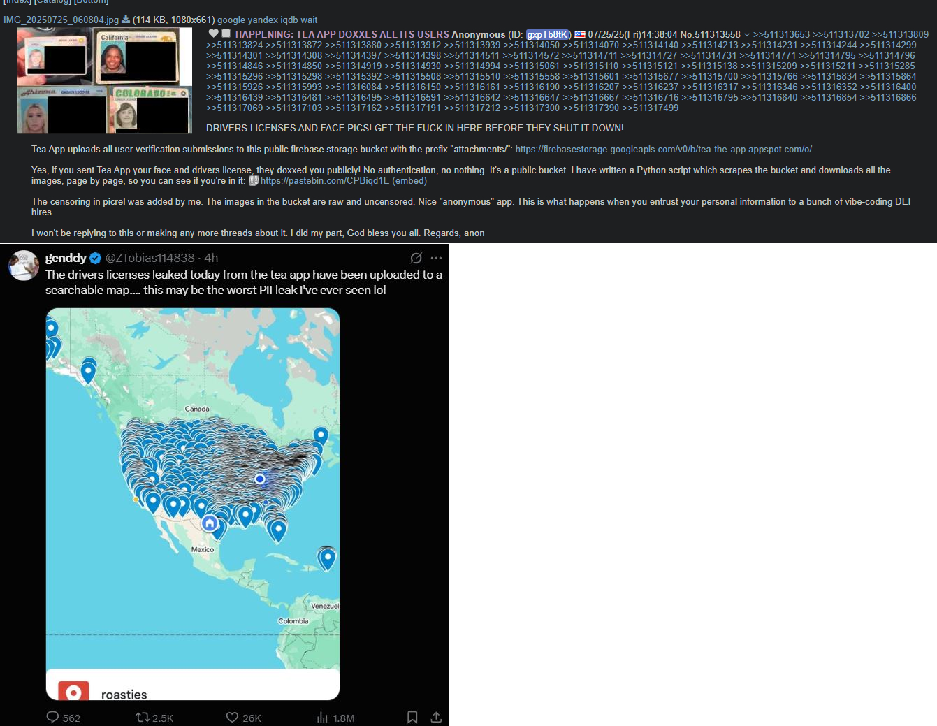Click the Canada label on the map

[x=197, y=409]
